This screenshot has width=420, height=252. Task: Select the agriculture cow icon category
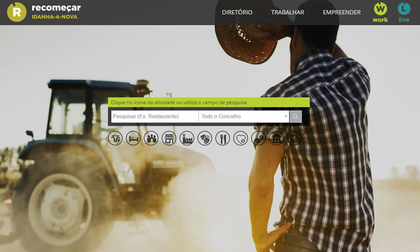[x=115, y=138]
